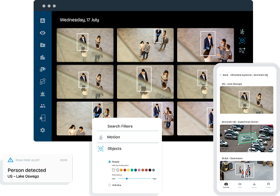Pick the orange clothing color swatch
Image resolution: width=280 pixels, height=196 pixels.
point(121,170)
